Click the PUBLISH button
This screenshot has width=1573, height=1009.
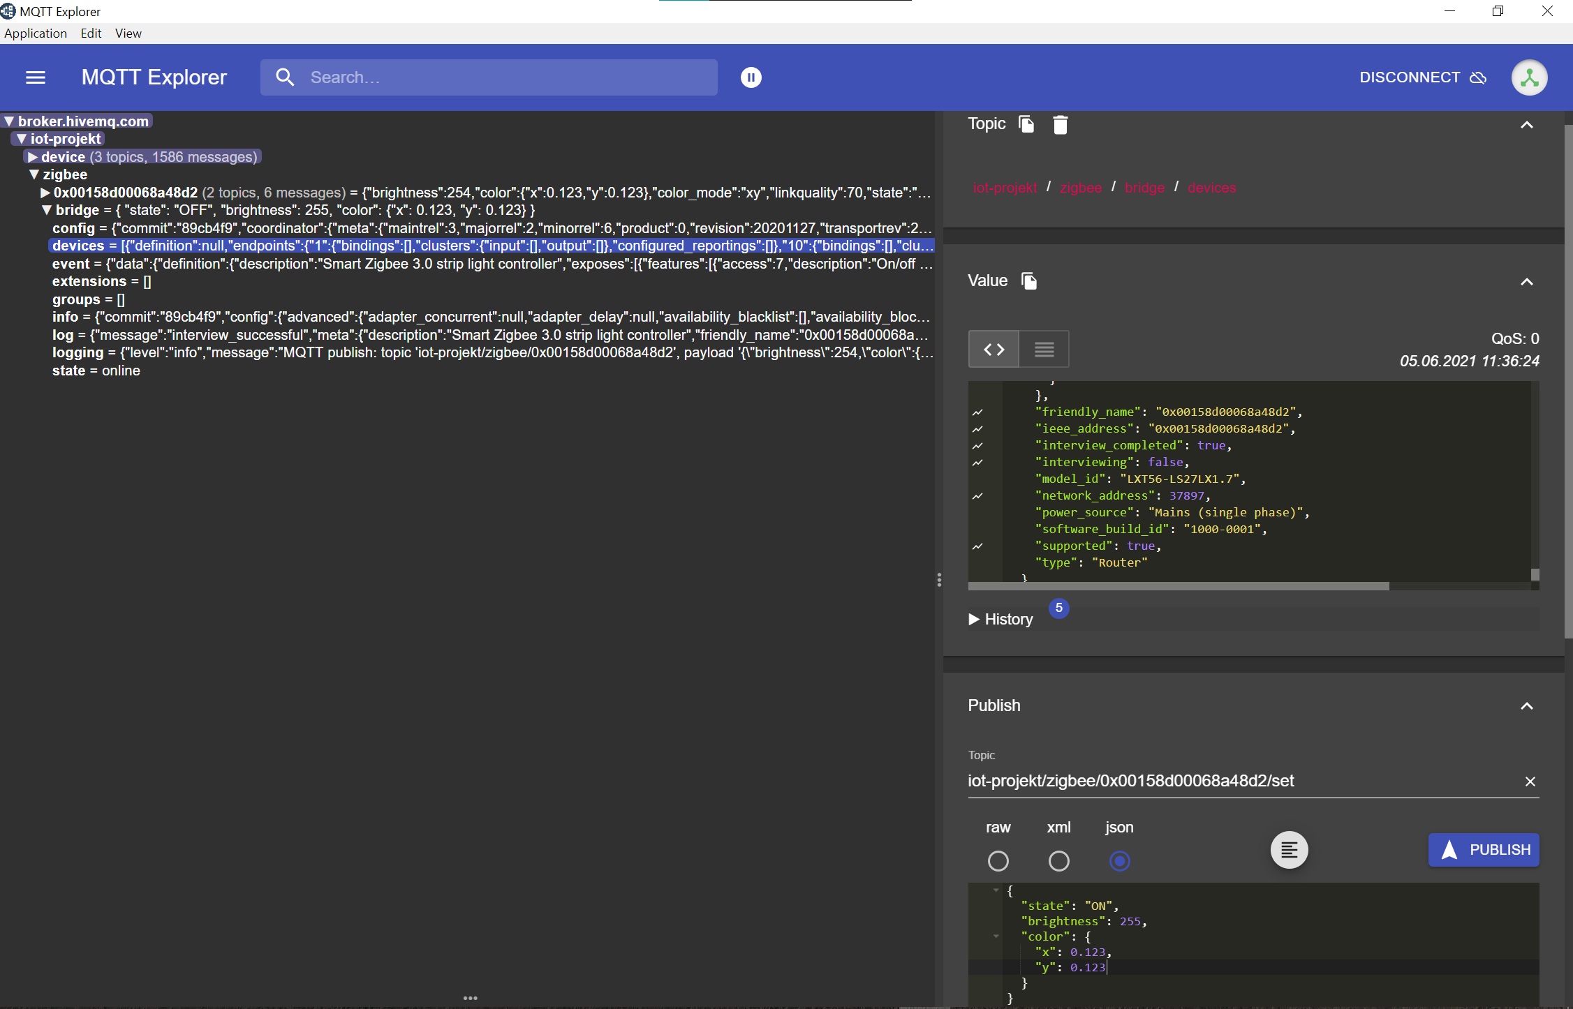point(1483,850)
